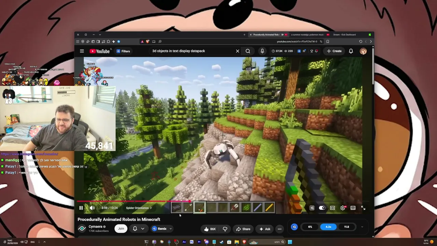This screenshot has height=246, width=437.
Task: Pause the video playback
Action: click(x=81, y=208)
